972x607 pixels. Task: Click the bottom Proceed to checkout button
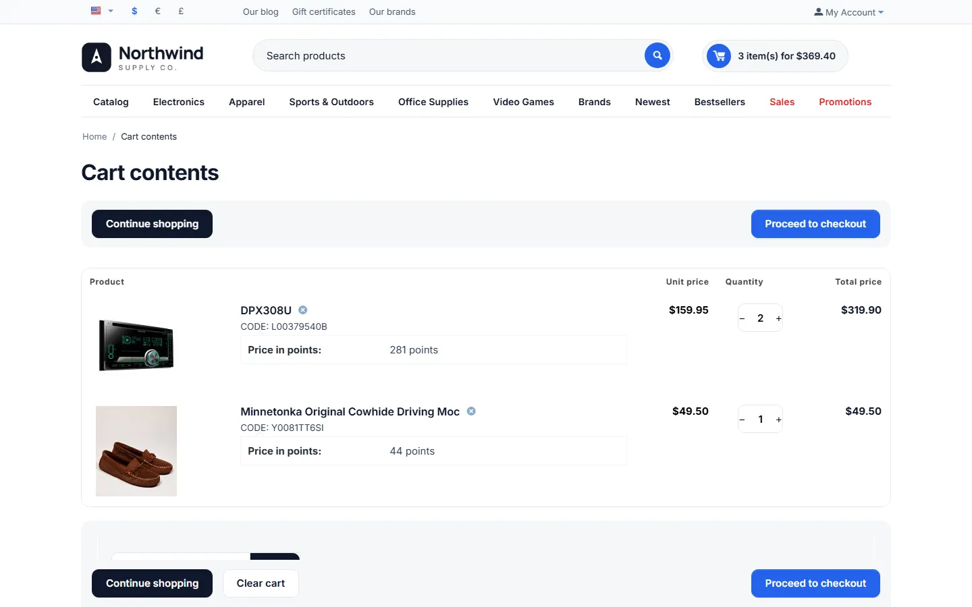click(815, 583)
